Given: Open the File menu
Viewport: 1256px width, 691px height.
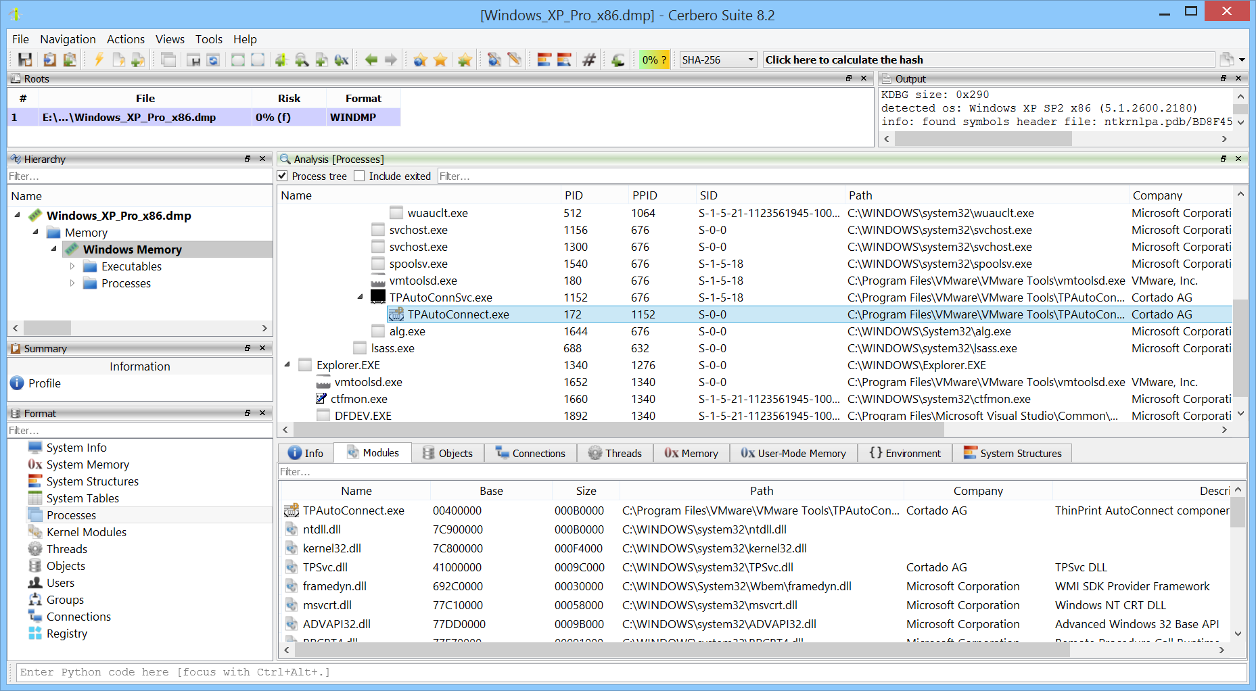Looking at the screenshot, I should coord(20,39).
